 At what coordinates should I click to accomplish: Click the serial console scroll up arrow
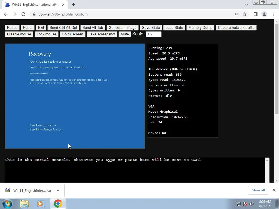pyautogui.click(x=267, y=160)
